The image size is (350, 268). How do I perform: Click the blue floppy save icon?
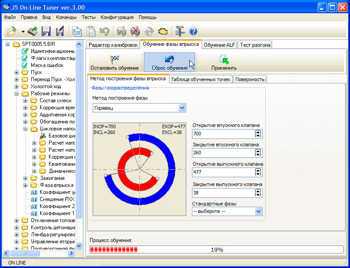[46, 31]
